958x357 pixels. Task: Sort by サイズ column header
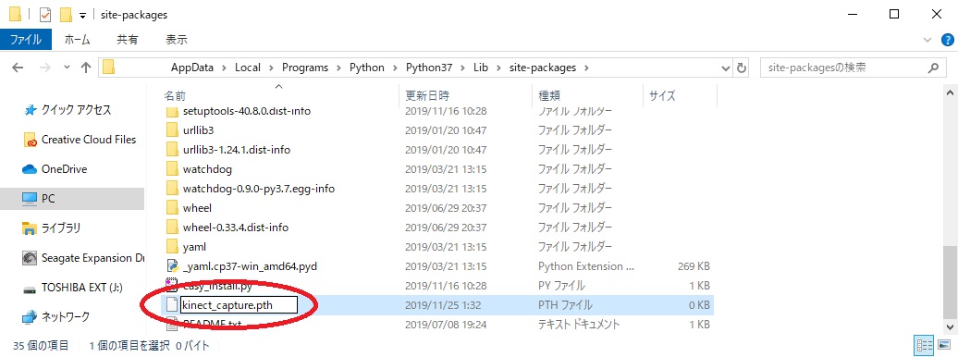tap(662, 96)
